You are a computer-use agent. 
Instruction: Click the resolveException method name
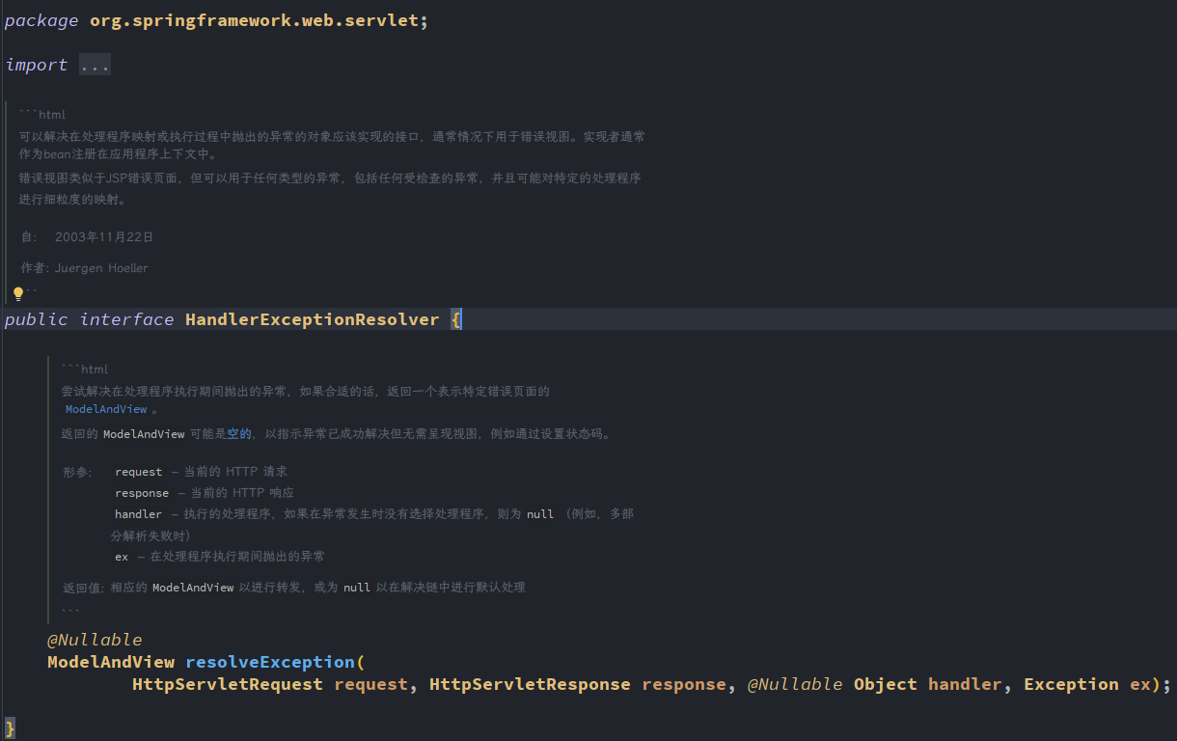pyautogui.click(x=270, y=662)
